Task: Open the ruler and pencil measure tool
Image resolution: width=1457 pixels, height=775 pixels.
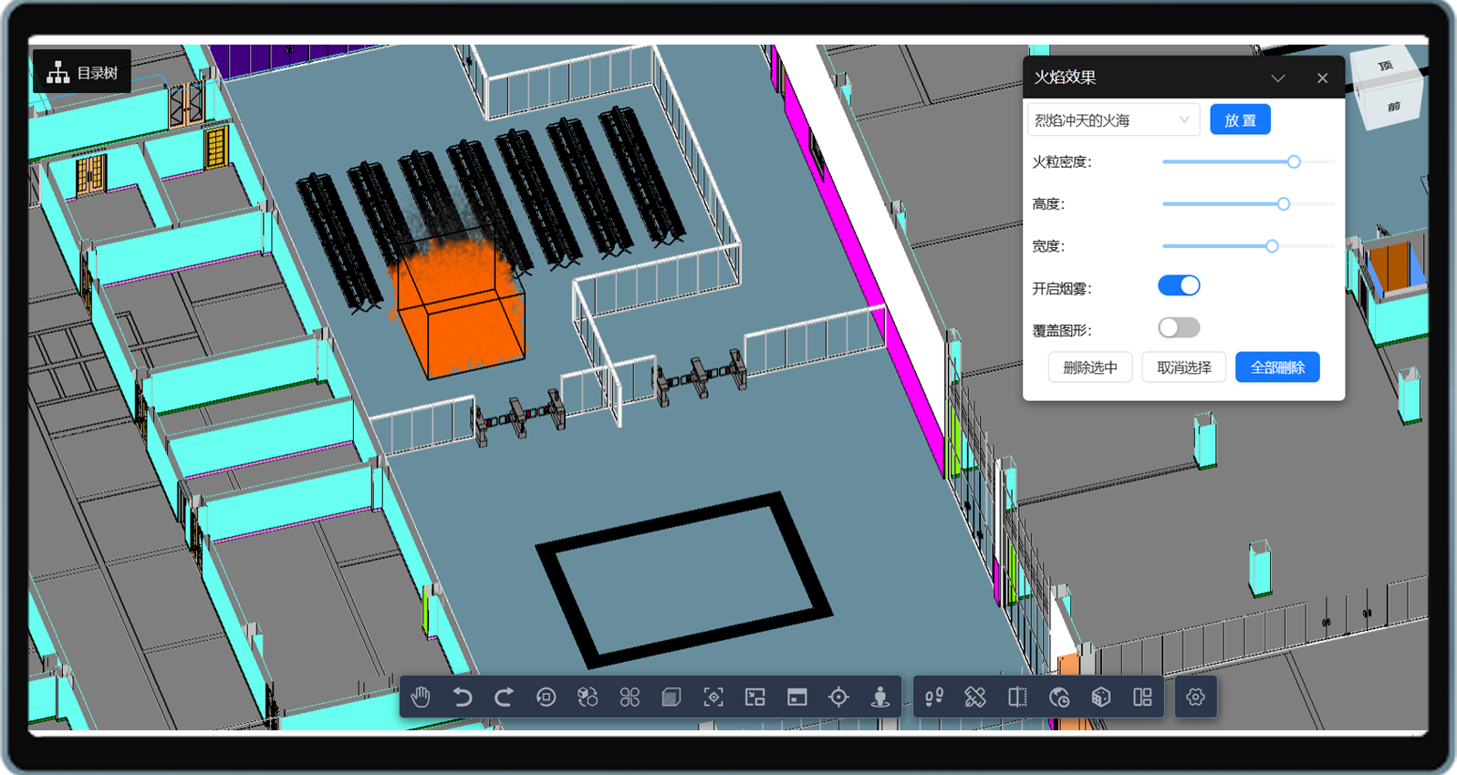Action: [x=975, y=697]
